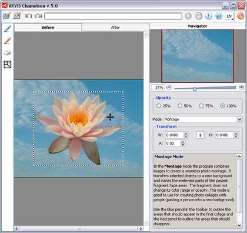Click the save image icon in toolbar
Image resolution: width=247 pixels, height=233 pixels.
click(17, 16)
